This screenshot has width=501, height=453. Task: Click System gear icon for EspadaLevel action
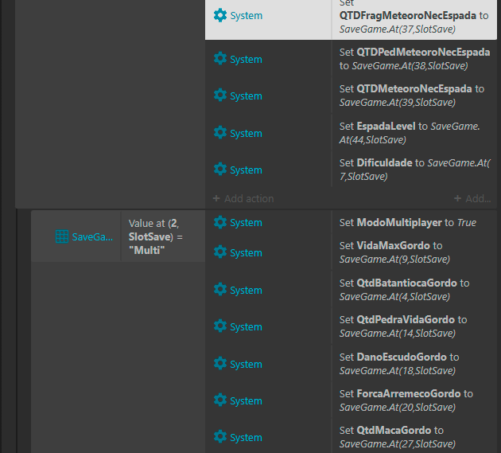220,133
